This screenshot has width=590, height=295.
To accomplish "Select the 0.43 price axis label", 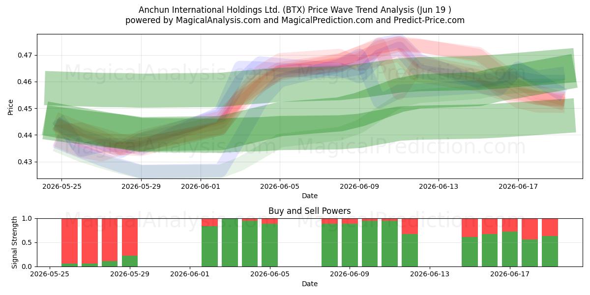I will pyautogui.click(x=25, y=162).
